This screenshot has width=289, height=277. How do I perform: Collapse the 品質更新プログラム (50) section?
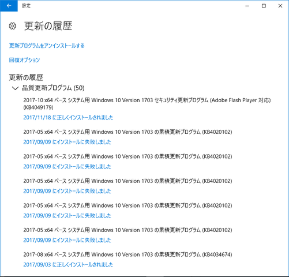[x=15, y=88]
